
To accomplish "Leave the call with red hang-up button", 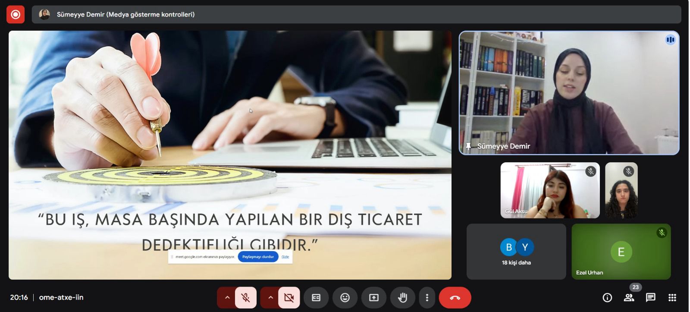I will point(455,298).
